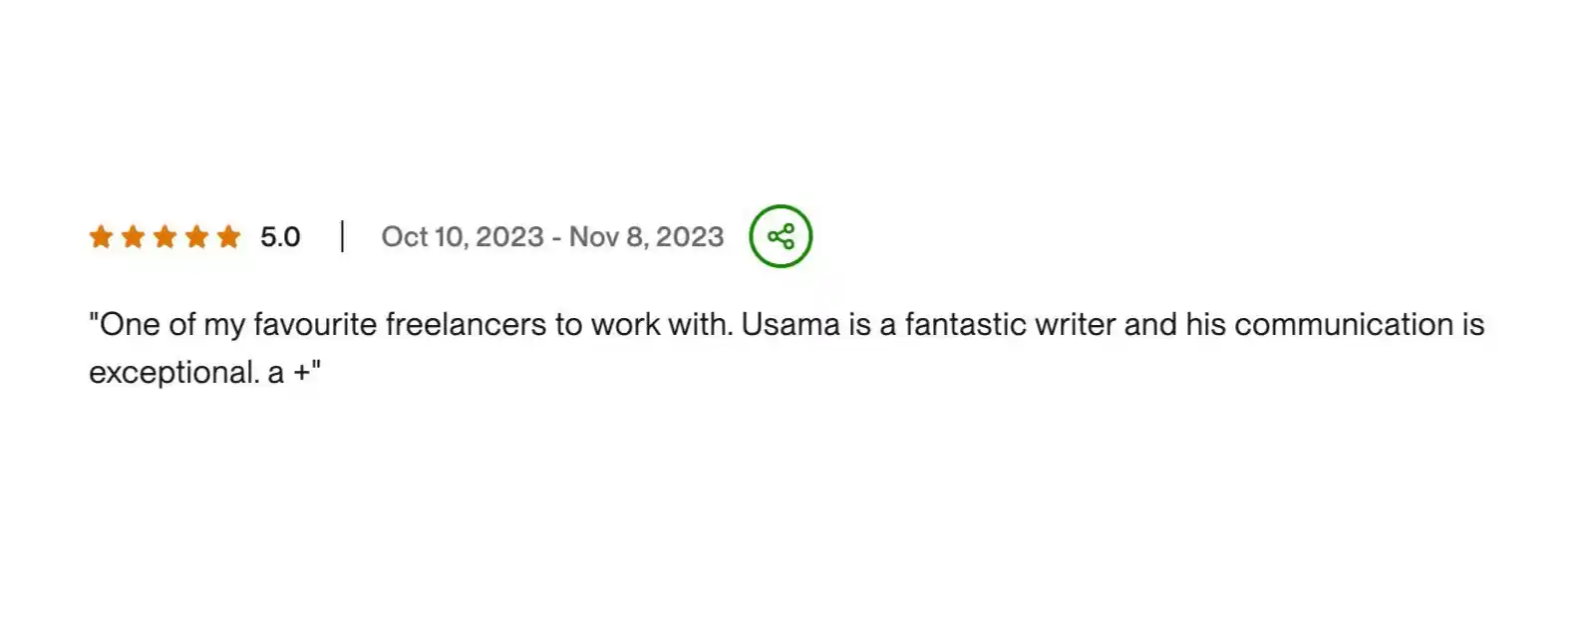Viewport: 1595px width, 642px height.
Task: Click the Oct 10, 2023 start date
Action: click(463, 237)
